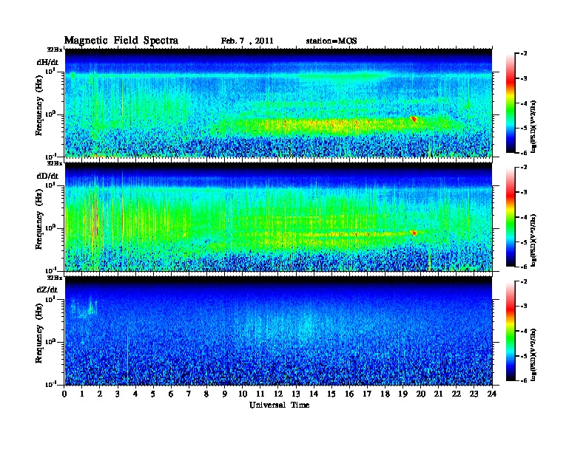Click the 10^0 frequency tick of dZ/dt panel
The width and height of the screenshot is (586, 452).
coord(50,342)
